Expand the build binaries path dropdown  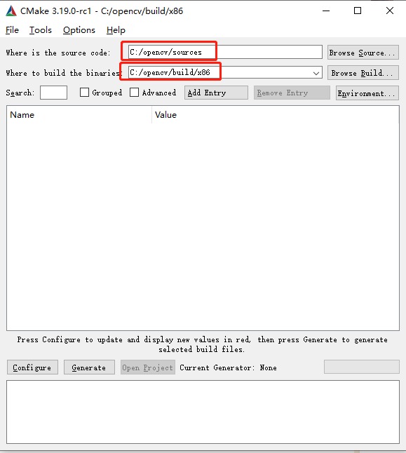click(316, 73)
